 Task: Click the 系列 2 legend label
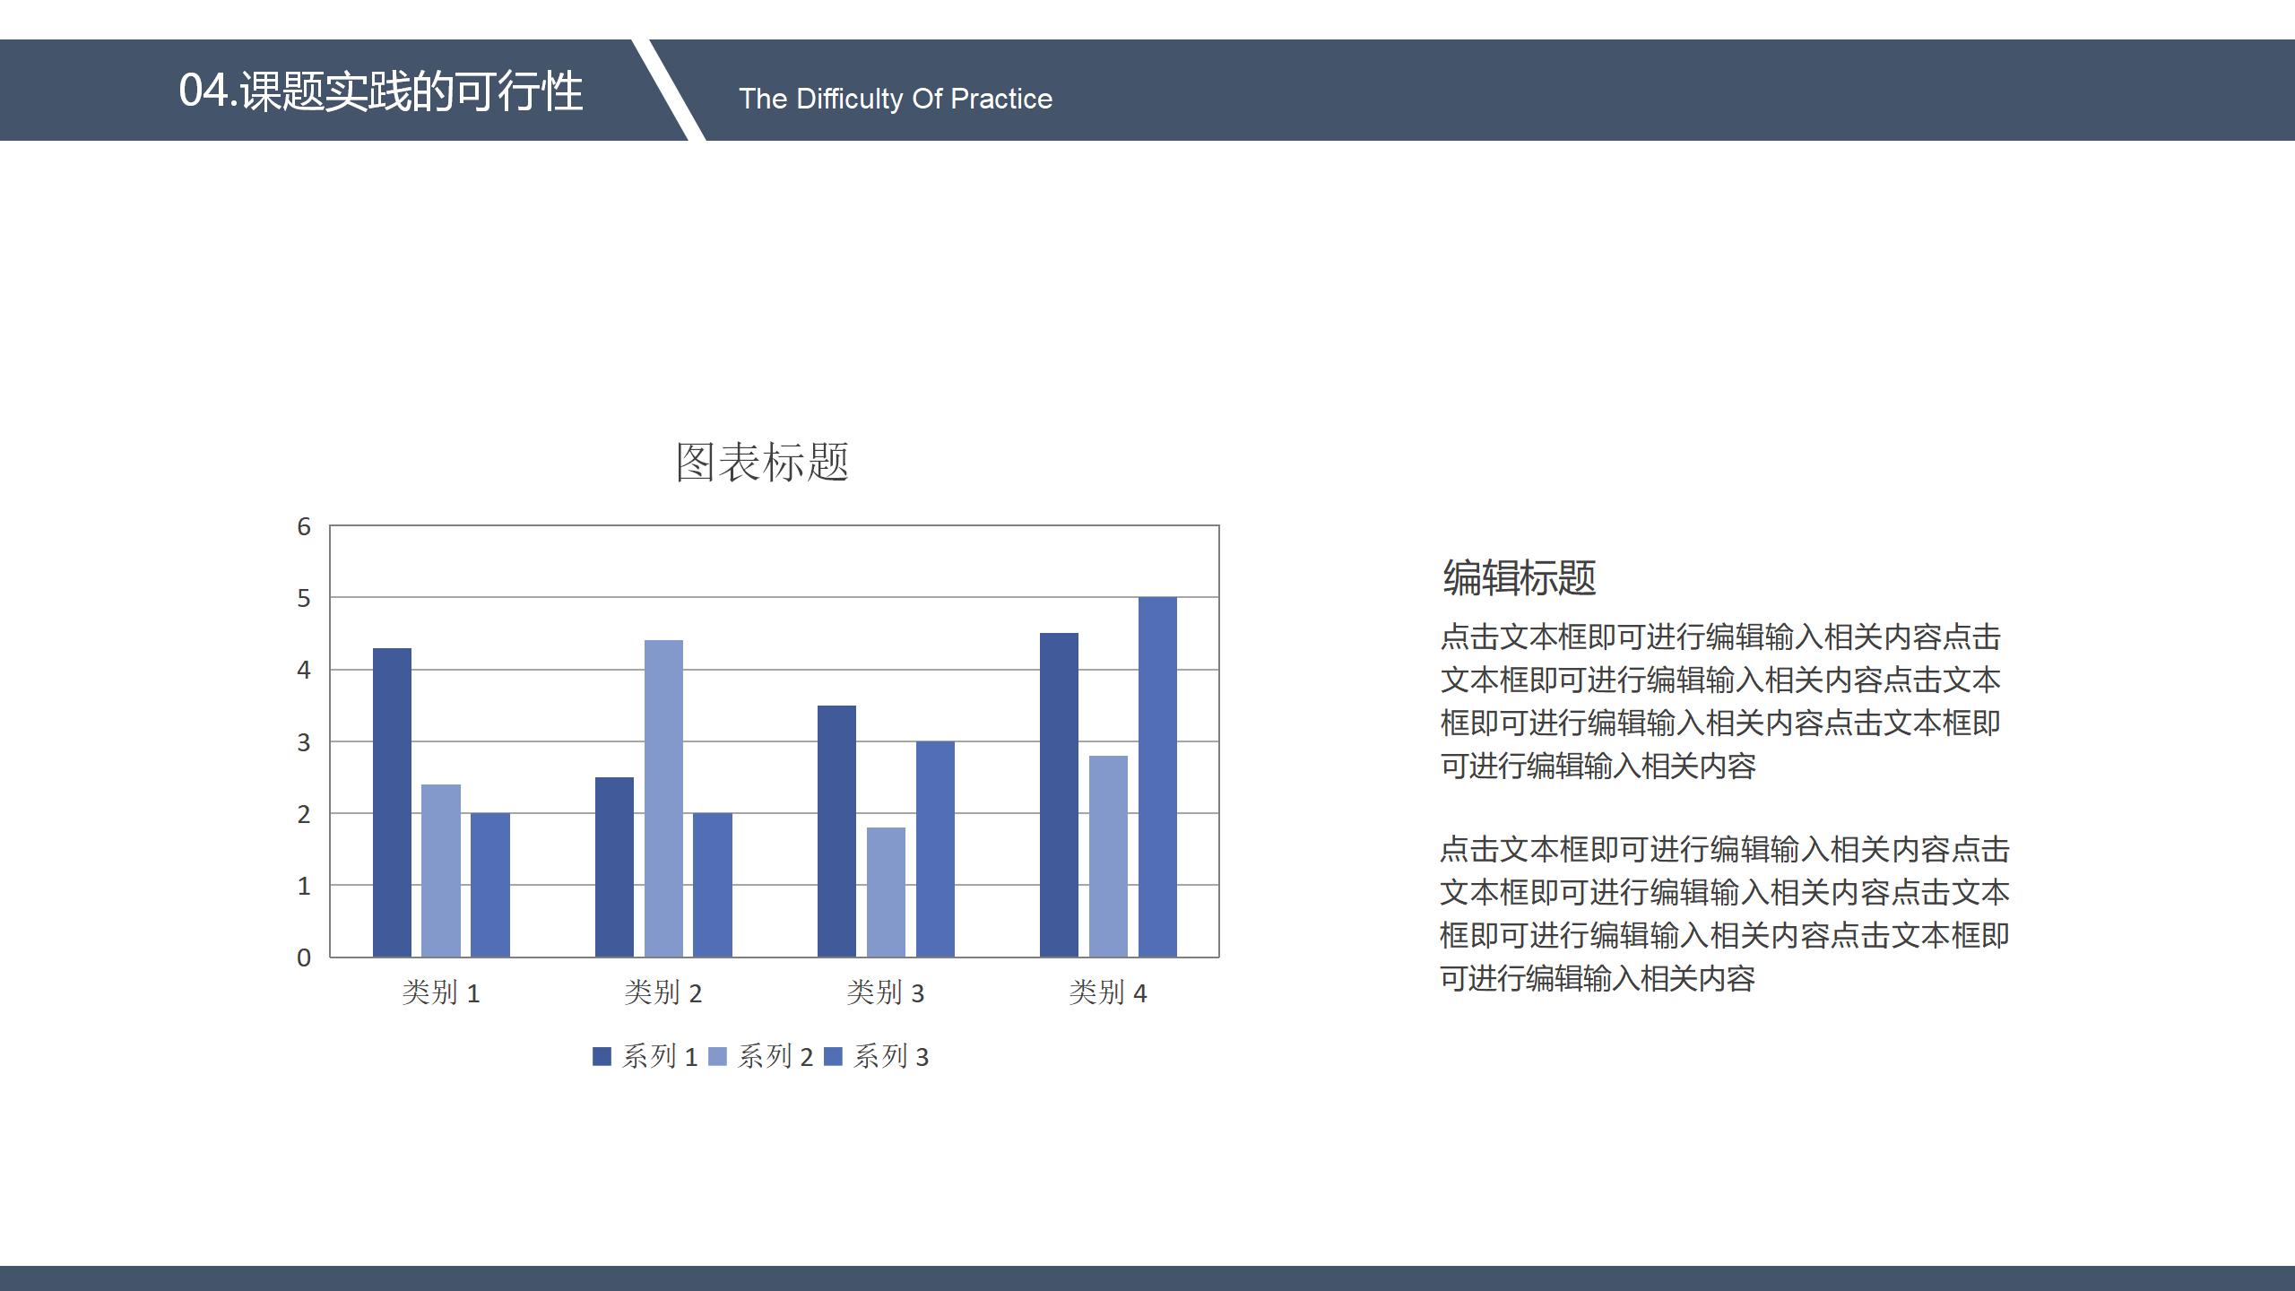pyautogui.click(x=775, y=1057)
